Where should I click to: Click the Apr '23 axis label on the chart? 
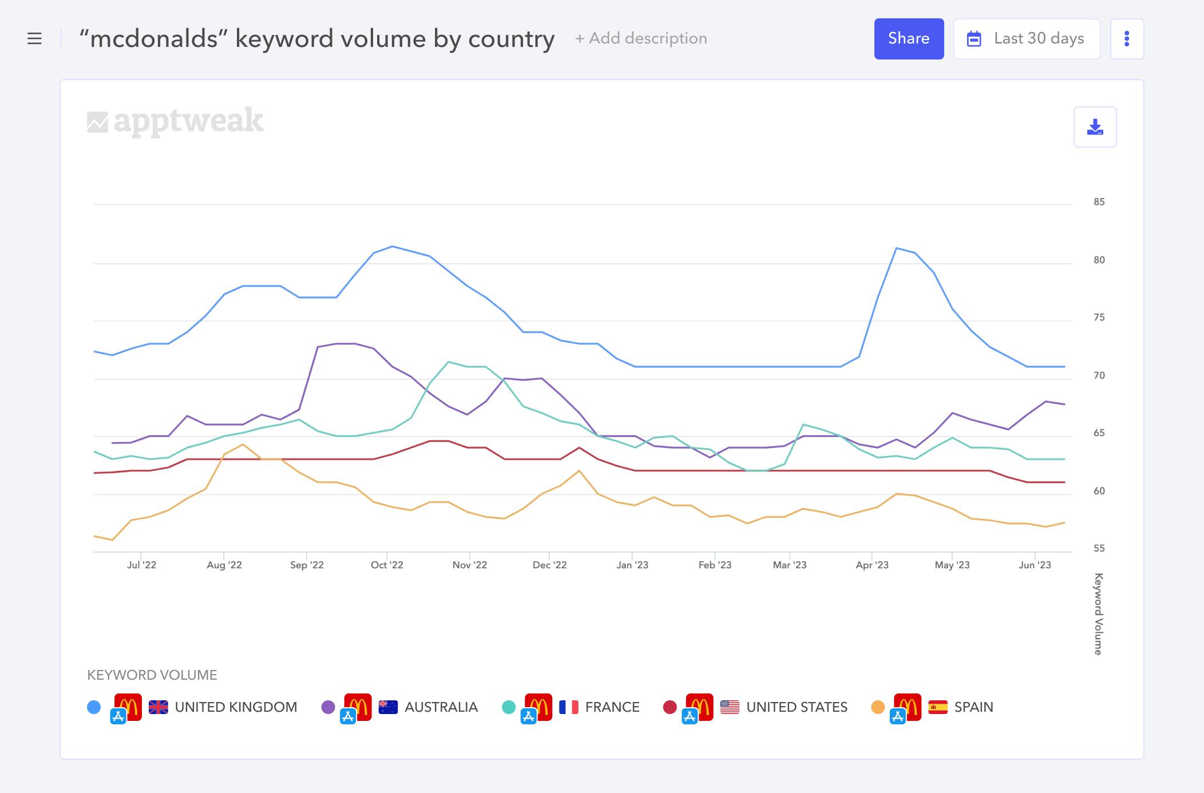872,564
